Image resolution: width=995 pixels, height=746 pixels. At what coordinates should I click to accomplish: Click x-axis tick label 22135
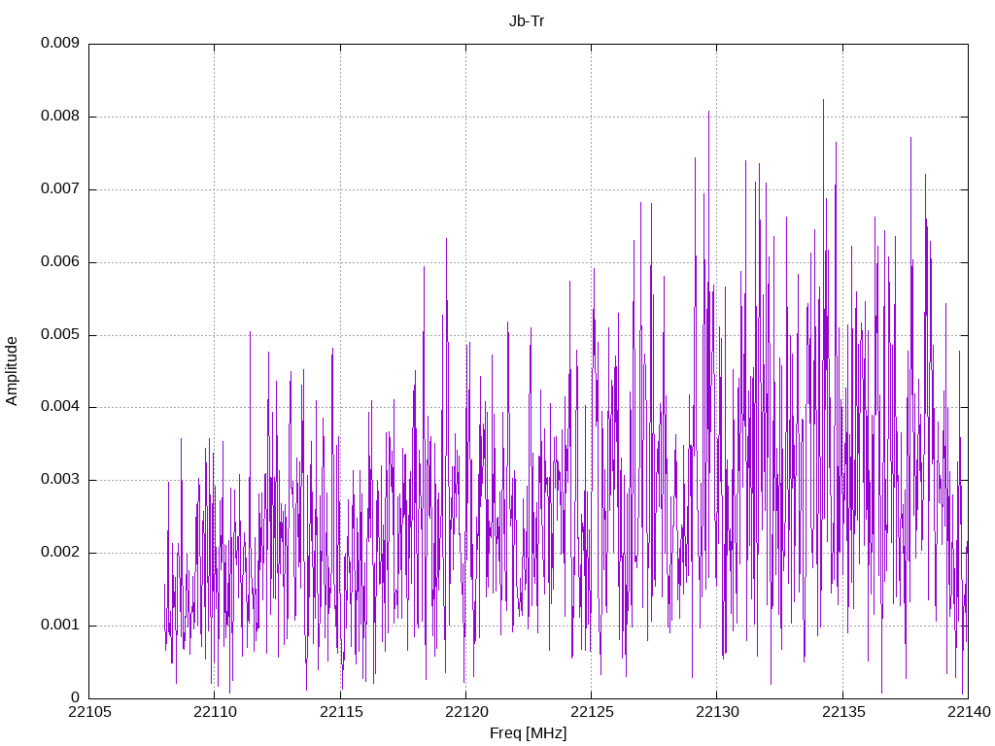tap(842, 712)
